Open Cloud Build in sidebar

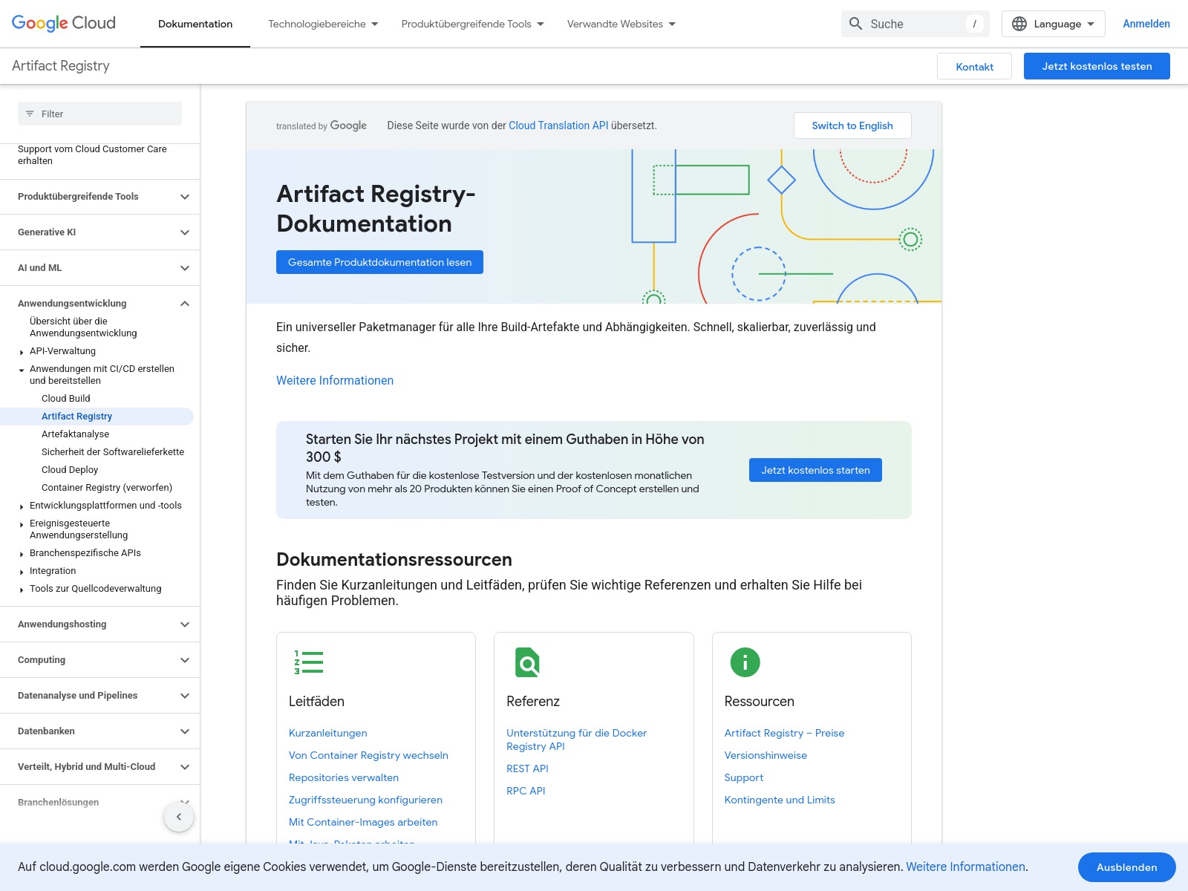click(x=66, y=399)
